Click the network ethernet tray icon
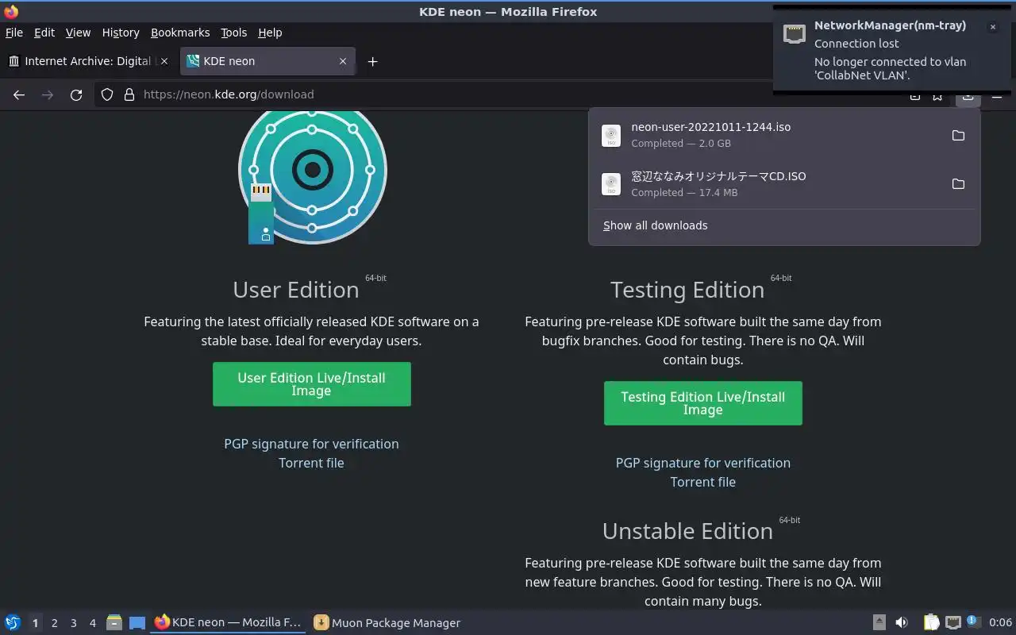The width and height of the screenshot is (1016, 635). [953, 622]
